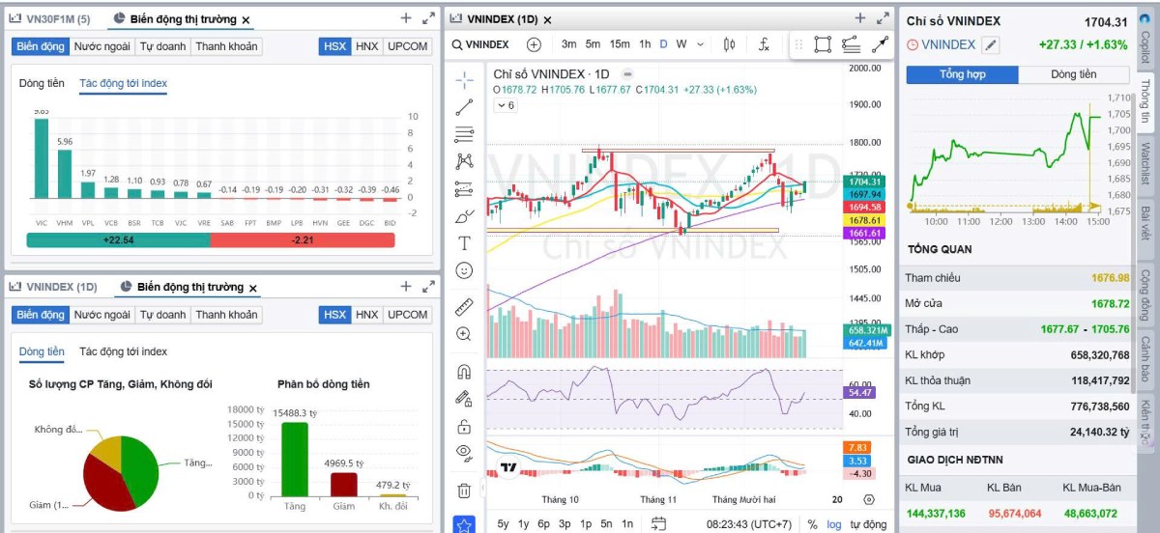This screenshot has height=533, width=1160.
Task: Switch chart to 15m interval
Action: [x=620, y=43]
